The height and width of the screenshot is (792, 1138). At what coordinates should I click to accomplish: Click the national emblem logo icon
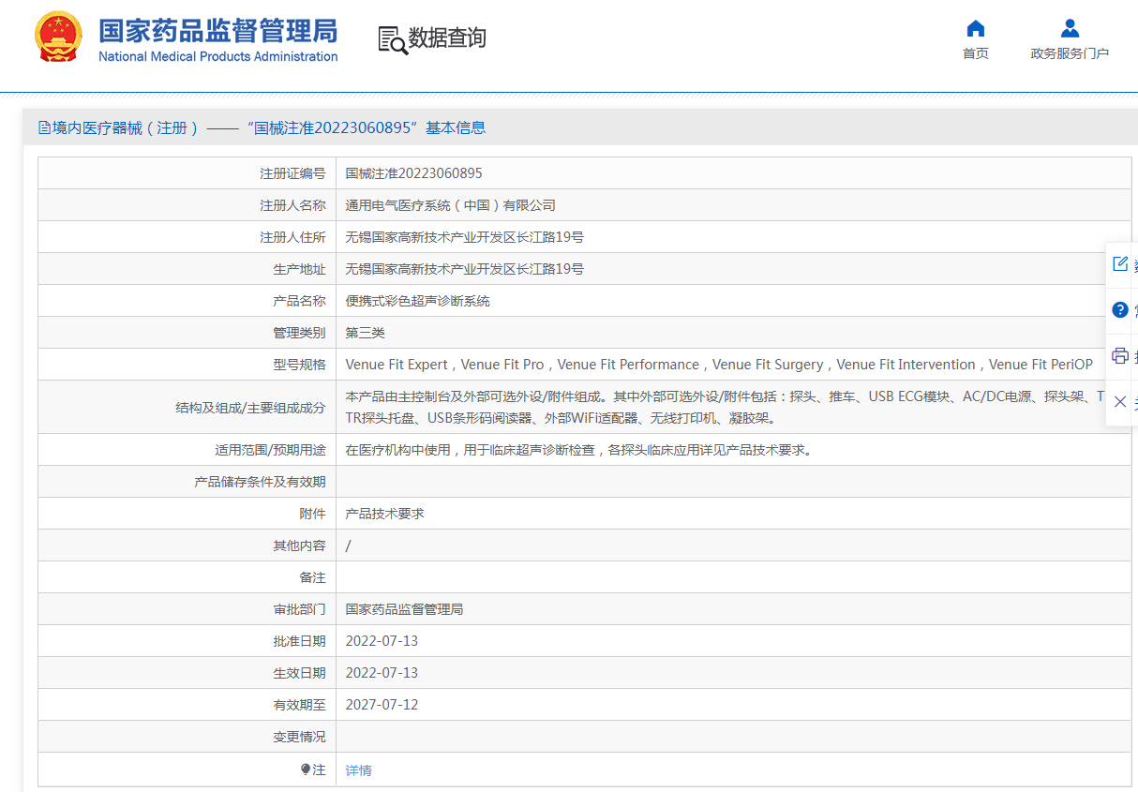(59, 37)
